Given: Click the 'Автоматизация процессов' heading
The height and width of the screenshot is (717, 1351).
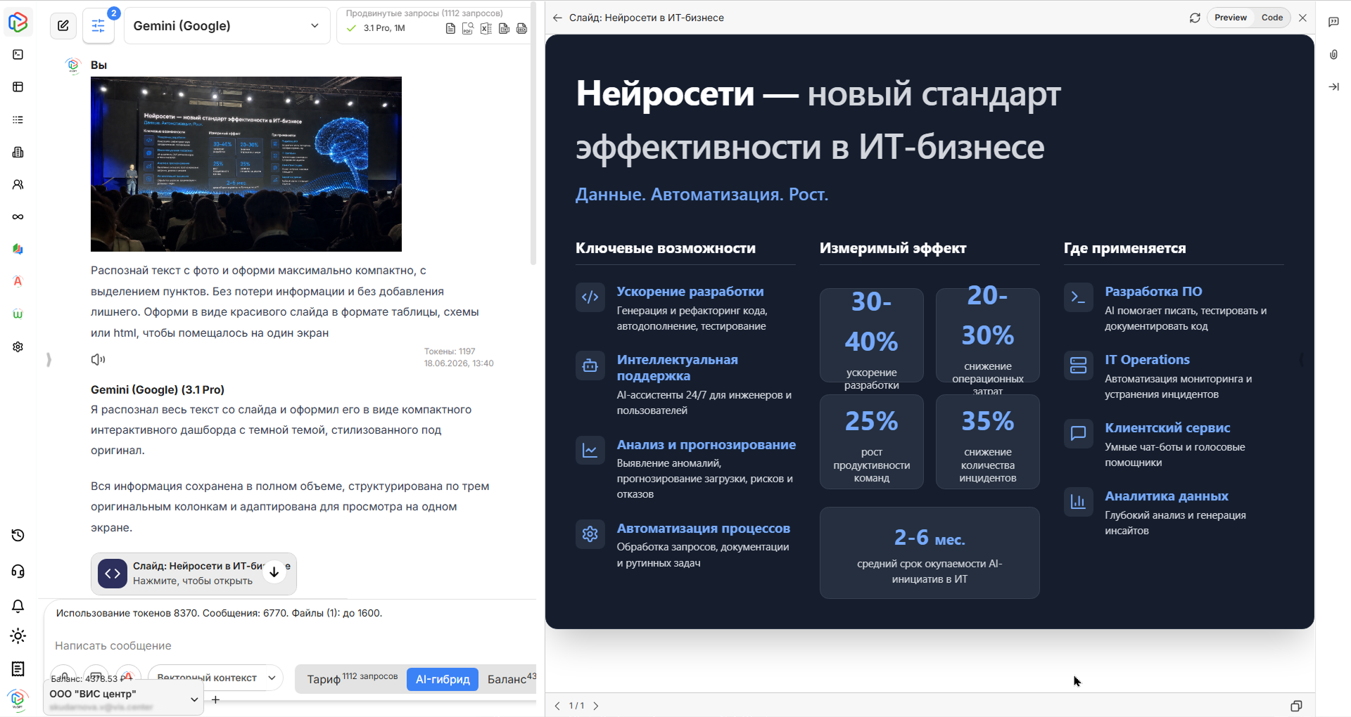Looking at the screenshot, I should 704,528.
